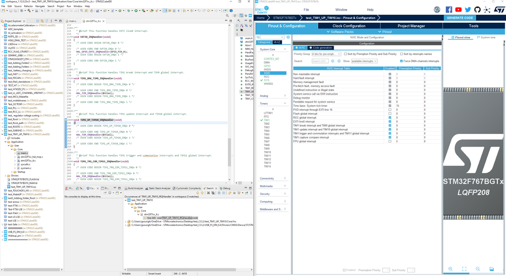The image size is (506, 276).
Task: Remove selected matches icon in Search view
Action: tap(209, 193)
